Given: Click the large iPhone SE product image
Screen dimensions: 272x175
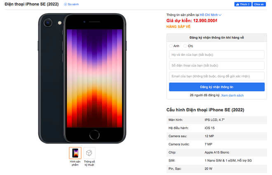Looking at the screenshot, I should coord(82,78).
